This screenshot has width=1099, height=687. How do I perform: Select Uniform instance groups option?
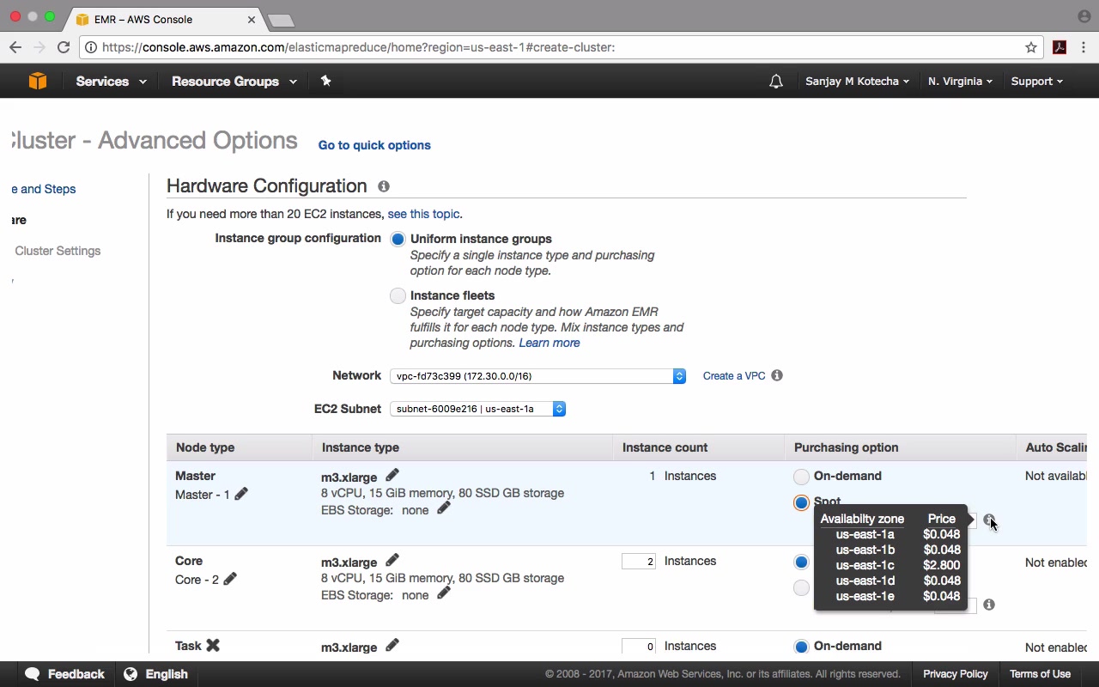pos(398,239)
